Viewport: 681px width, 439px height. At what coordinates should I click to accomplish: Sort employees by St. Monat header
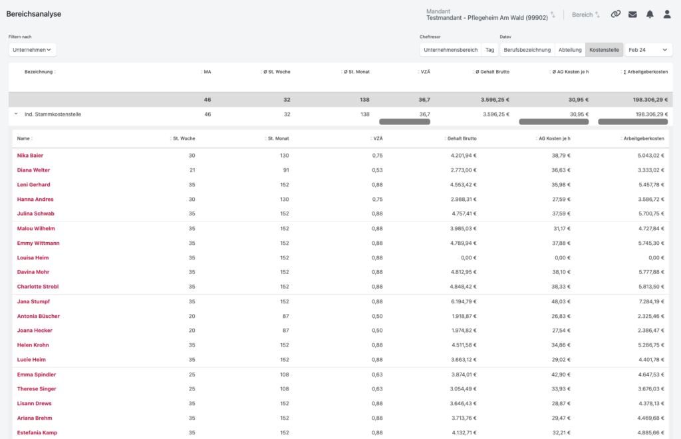277,138
